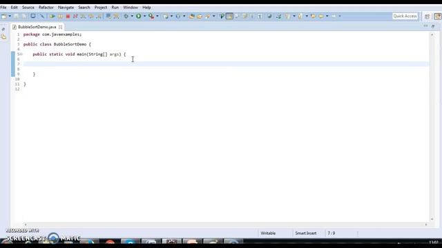The image size is (442, 248).
Task: Close the BubbleSortDemo.java tab
Action: coord(60,27)
